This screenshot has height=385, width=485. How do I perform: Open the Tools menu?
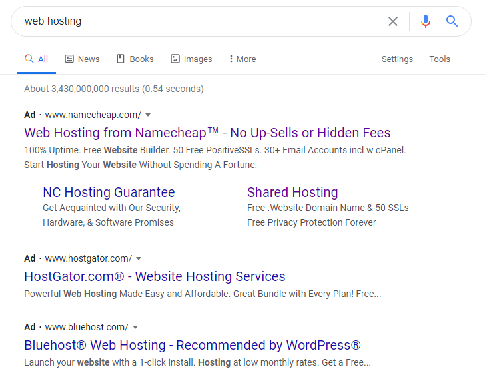[x=440, y=59]
